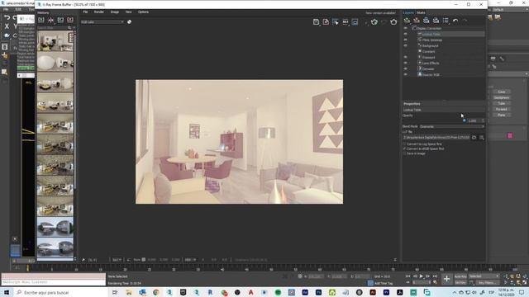Enable Convert to Log Space first checkbox

pyautogui.click(x=404, y=144)
